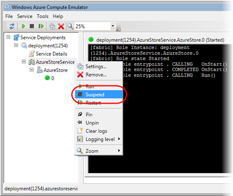Click the refresh toolbar icon
Viewport: 233px width, 196px height.
pyautogui.click(x=12, y=26)
